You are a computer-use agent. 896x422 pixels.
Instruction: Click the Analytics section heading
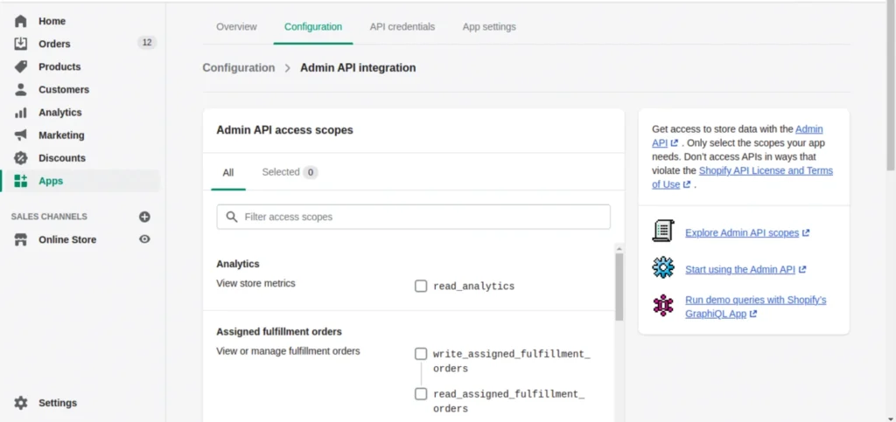(238, 264)
